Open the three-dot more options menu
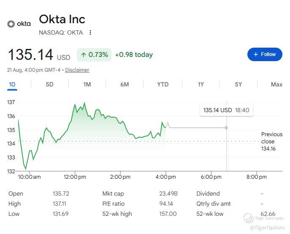 [90, 32]
